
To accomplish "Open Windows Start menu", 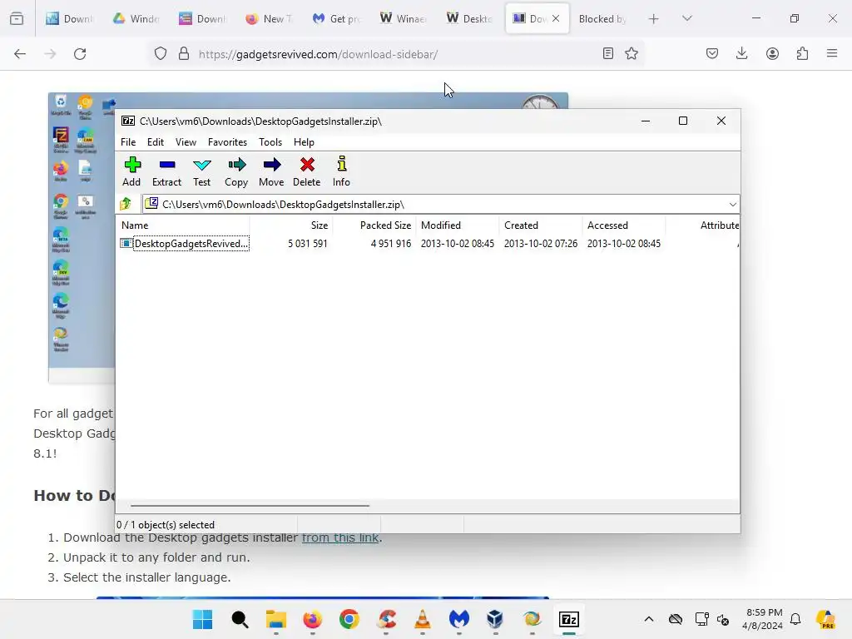I will pyautogui.click(x=203, y=619).
